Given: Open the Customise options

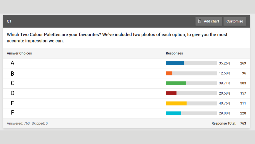Looking at the screenshot, I should [235, 21].
